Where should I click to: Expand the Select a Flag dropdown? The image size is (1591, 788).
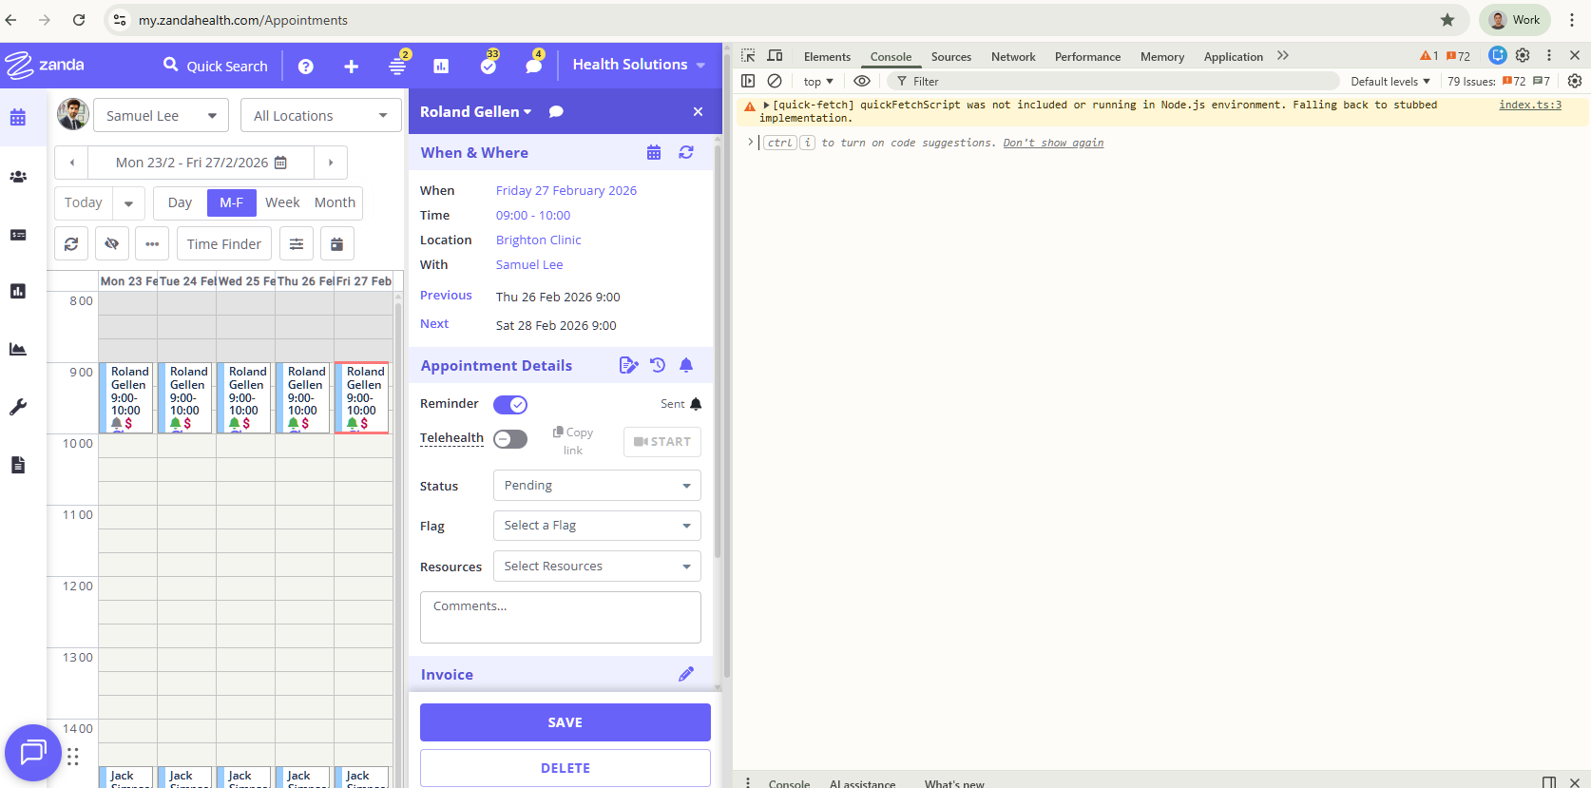click(597, 526)
